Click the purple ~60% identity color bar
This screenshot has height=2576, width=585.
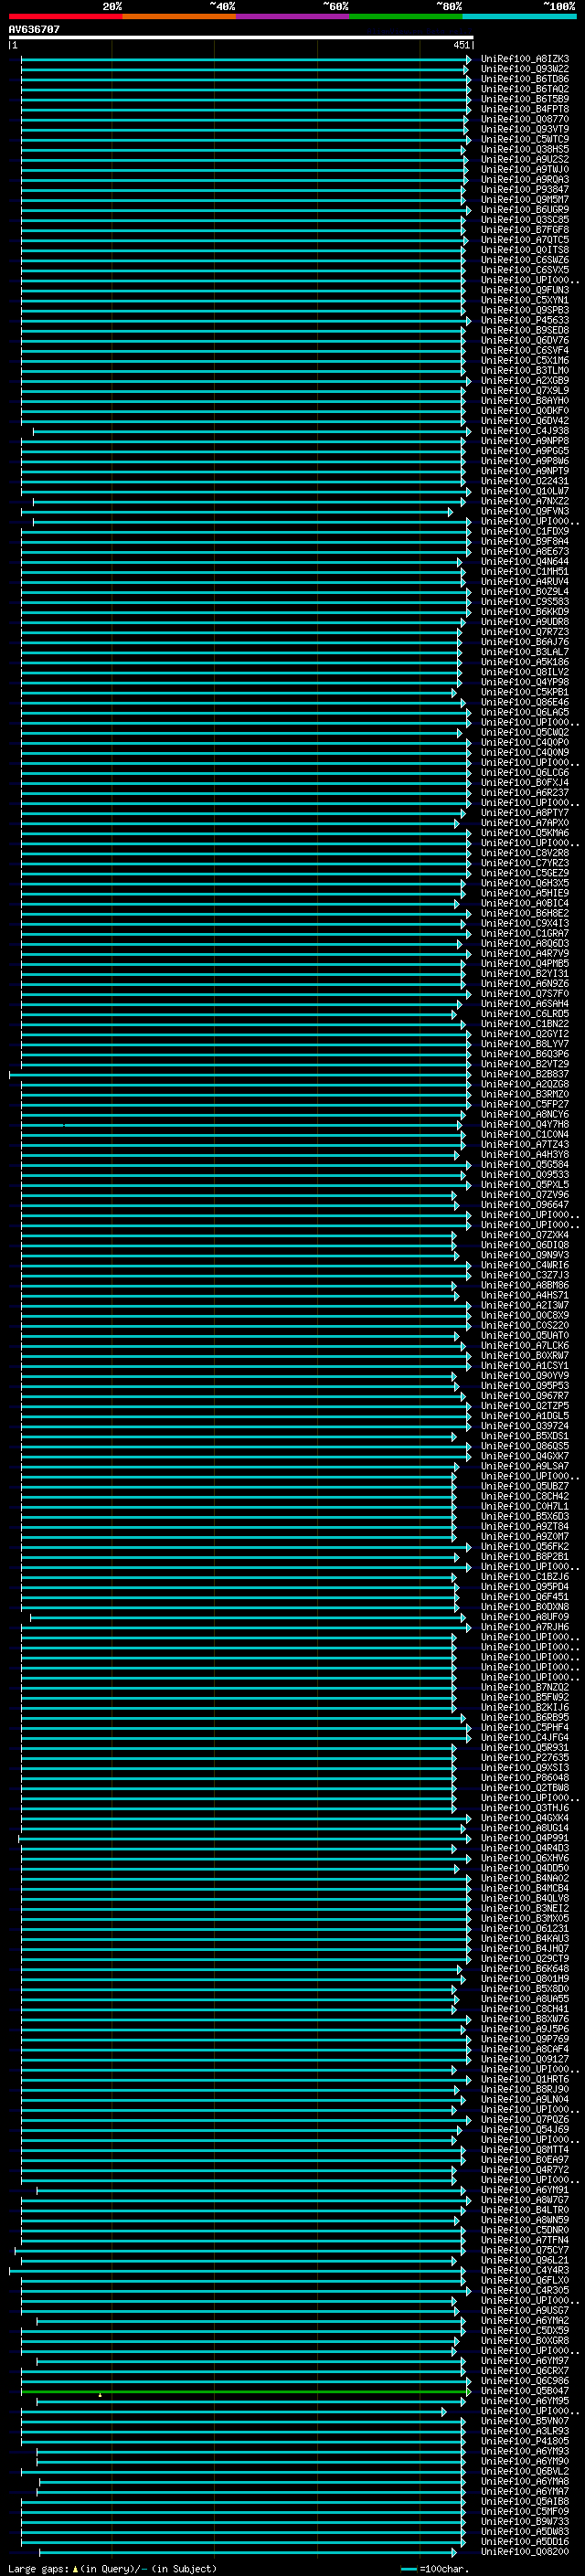[x=292, y=16]
